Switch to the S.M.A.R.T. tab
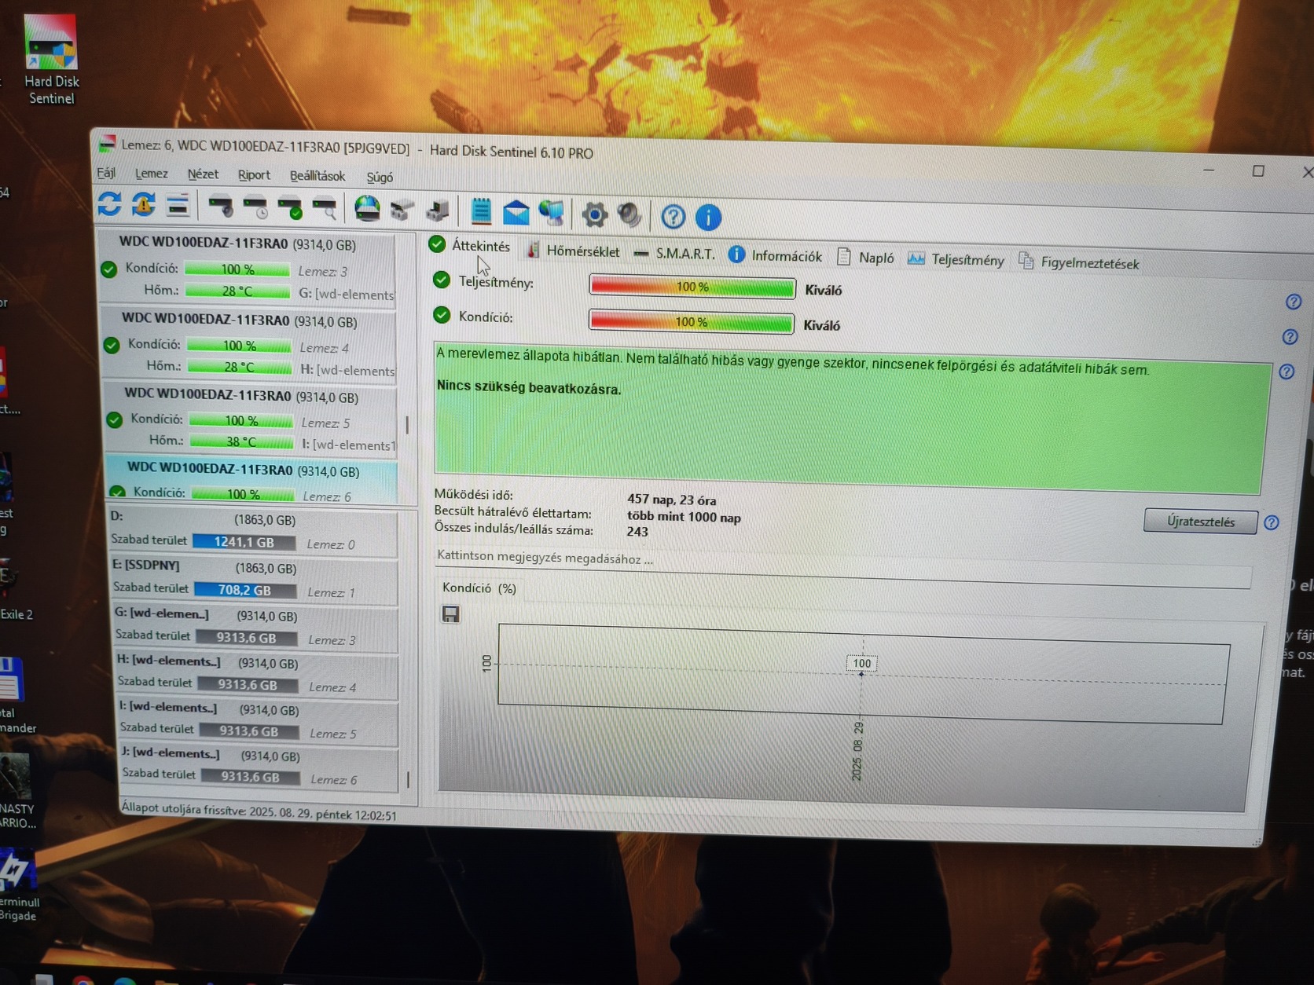This screenshot has height=985, width=1314. coord(674,254)
